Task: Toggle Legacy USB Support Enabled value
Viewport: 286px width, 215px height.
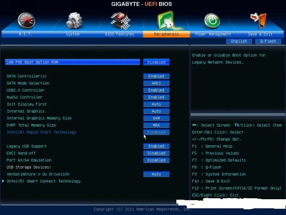Action: point(156,146)
